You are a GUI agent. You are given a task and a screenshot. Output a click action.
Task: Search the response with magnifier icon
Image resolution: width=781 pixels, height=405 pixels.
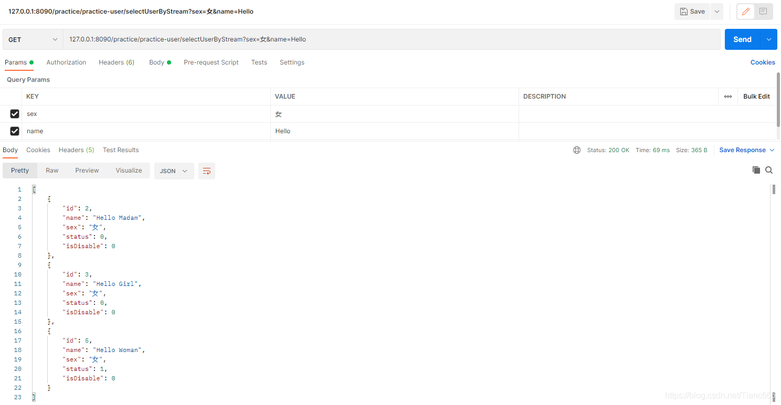[x=769, y=170]
